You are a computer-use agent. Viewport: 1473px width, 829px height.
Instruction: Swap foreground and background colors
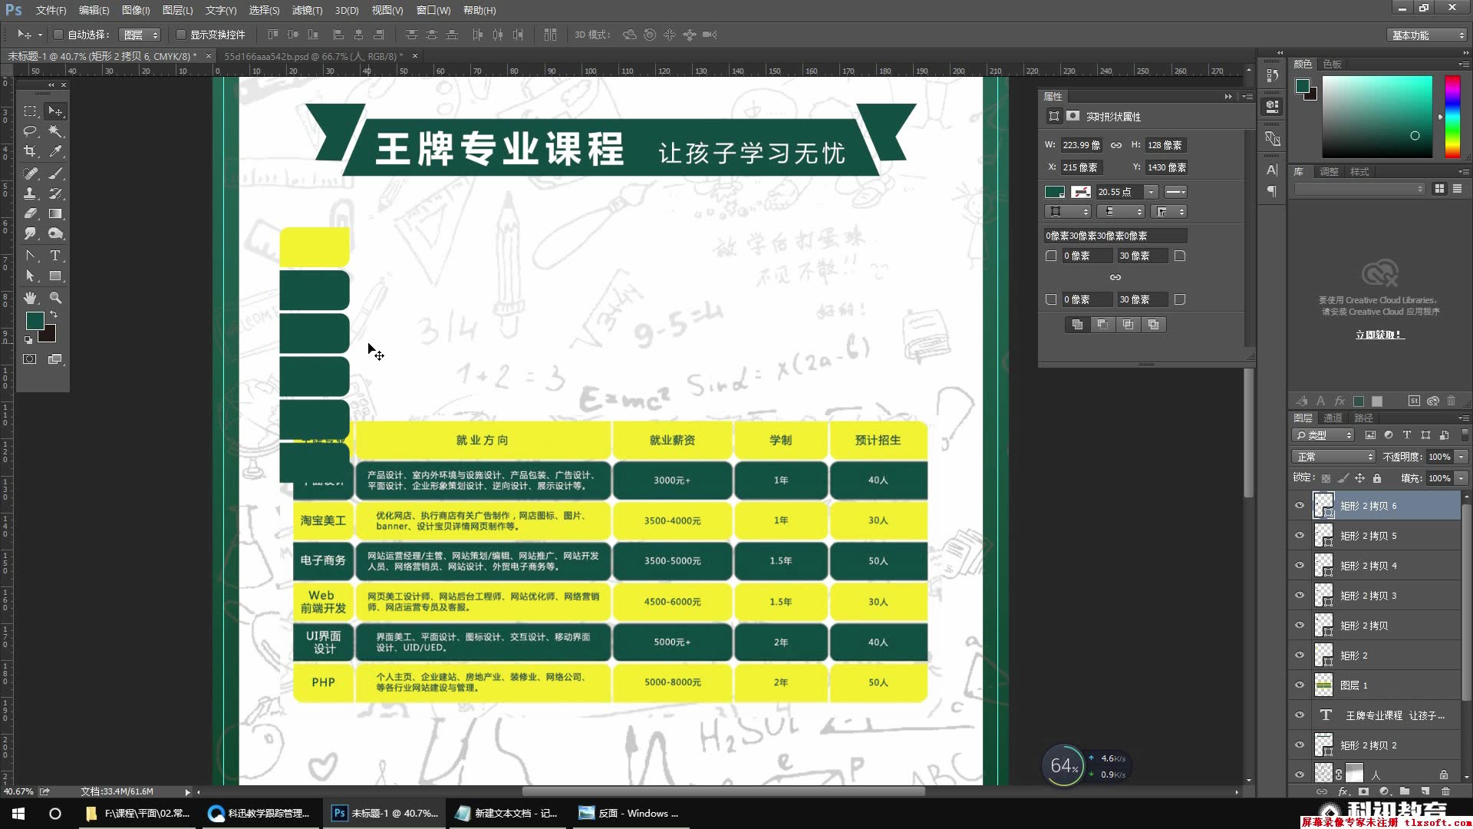pos(54,315)
